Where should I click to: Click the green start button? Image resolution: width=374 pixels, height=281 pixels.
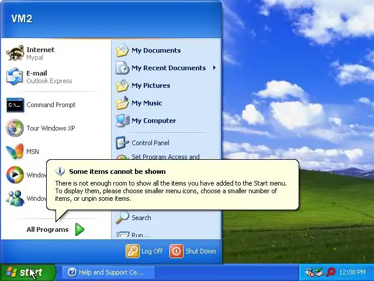[x=28, y=272]
